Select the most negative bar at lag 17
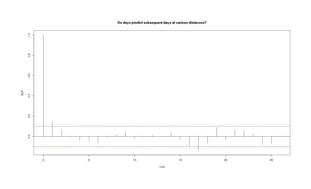This screenshot has height=189, width=311. [198, 143]
